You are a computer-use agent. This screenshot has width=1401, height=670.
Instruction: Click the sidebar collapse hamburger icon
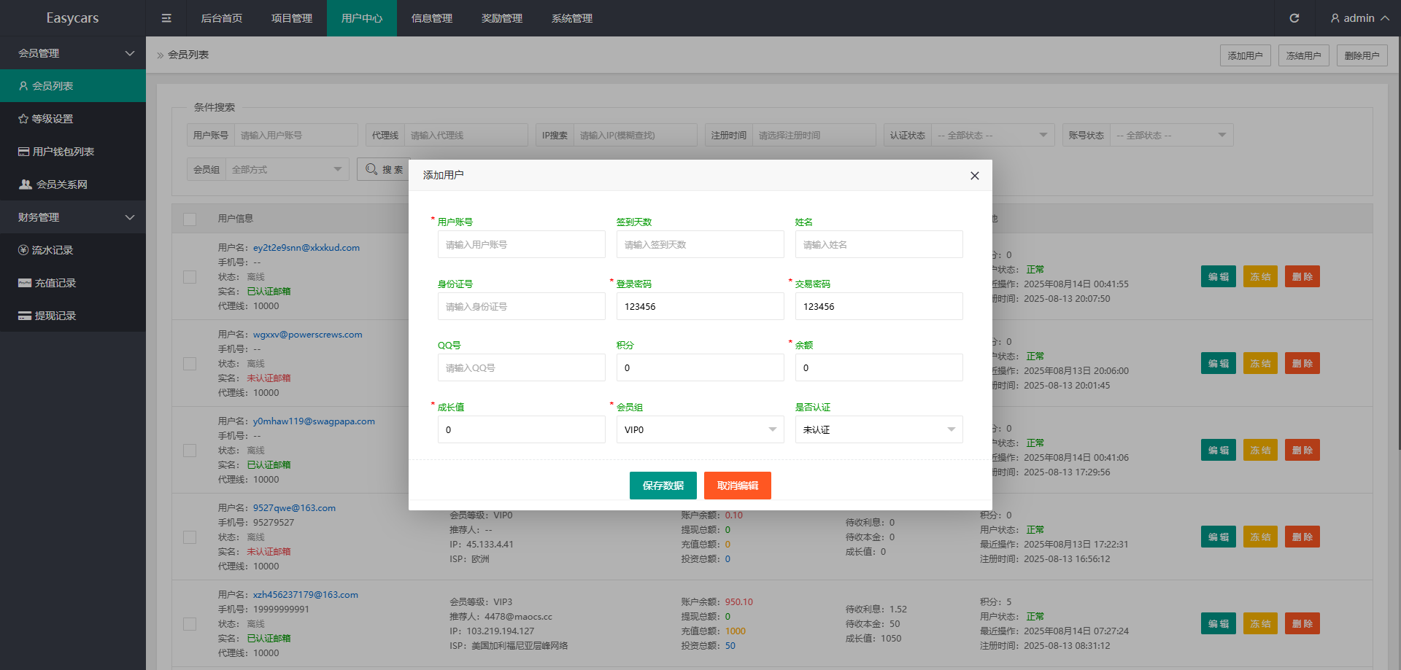(166, 18)
